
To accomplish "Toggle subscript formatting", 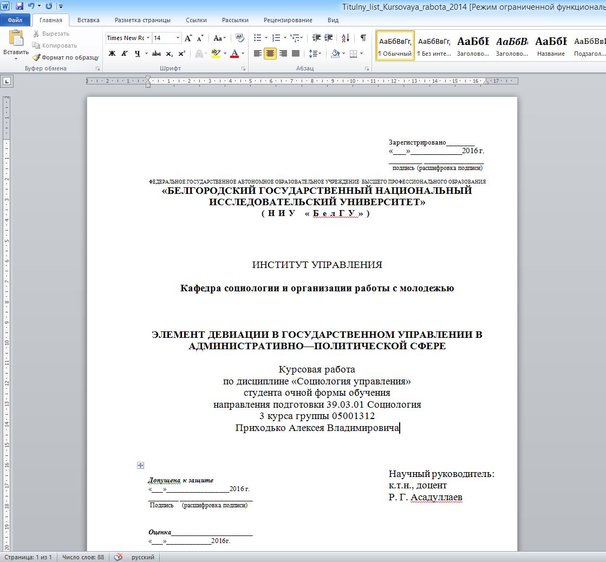I will point(170,54).
